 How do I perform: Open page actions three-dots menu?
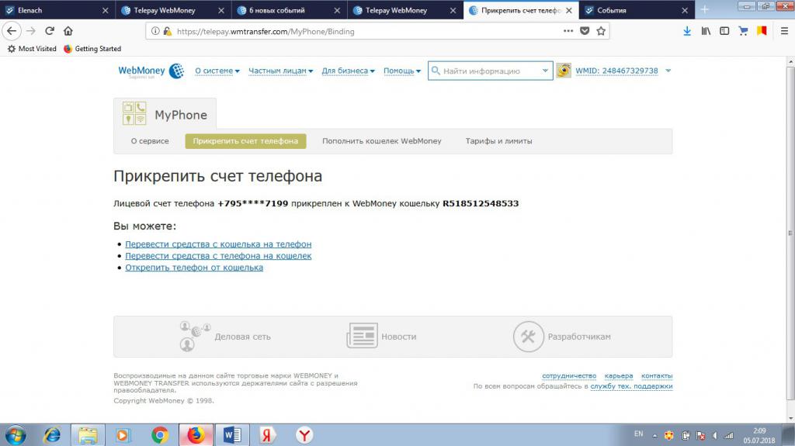tap(568, 31)
